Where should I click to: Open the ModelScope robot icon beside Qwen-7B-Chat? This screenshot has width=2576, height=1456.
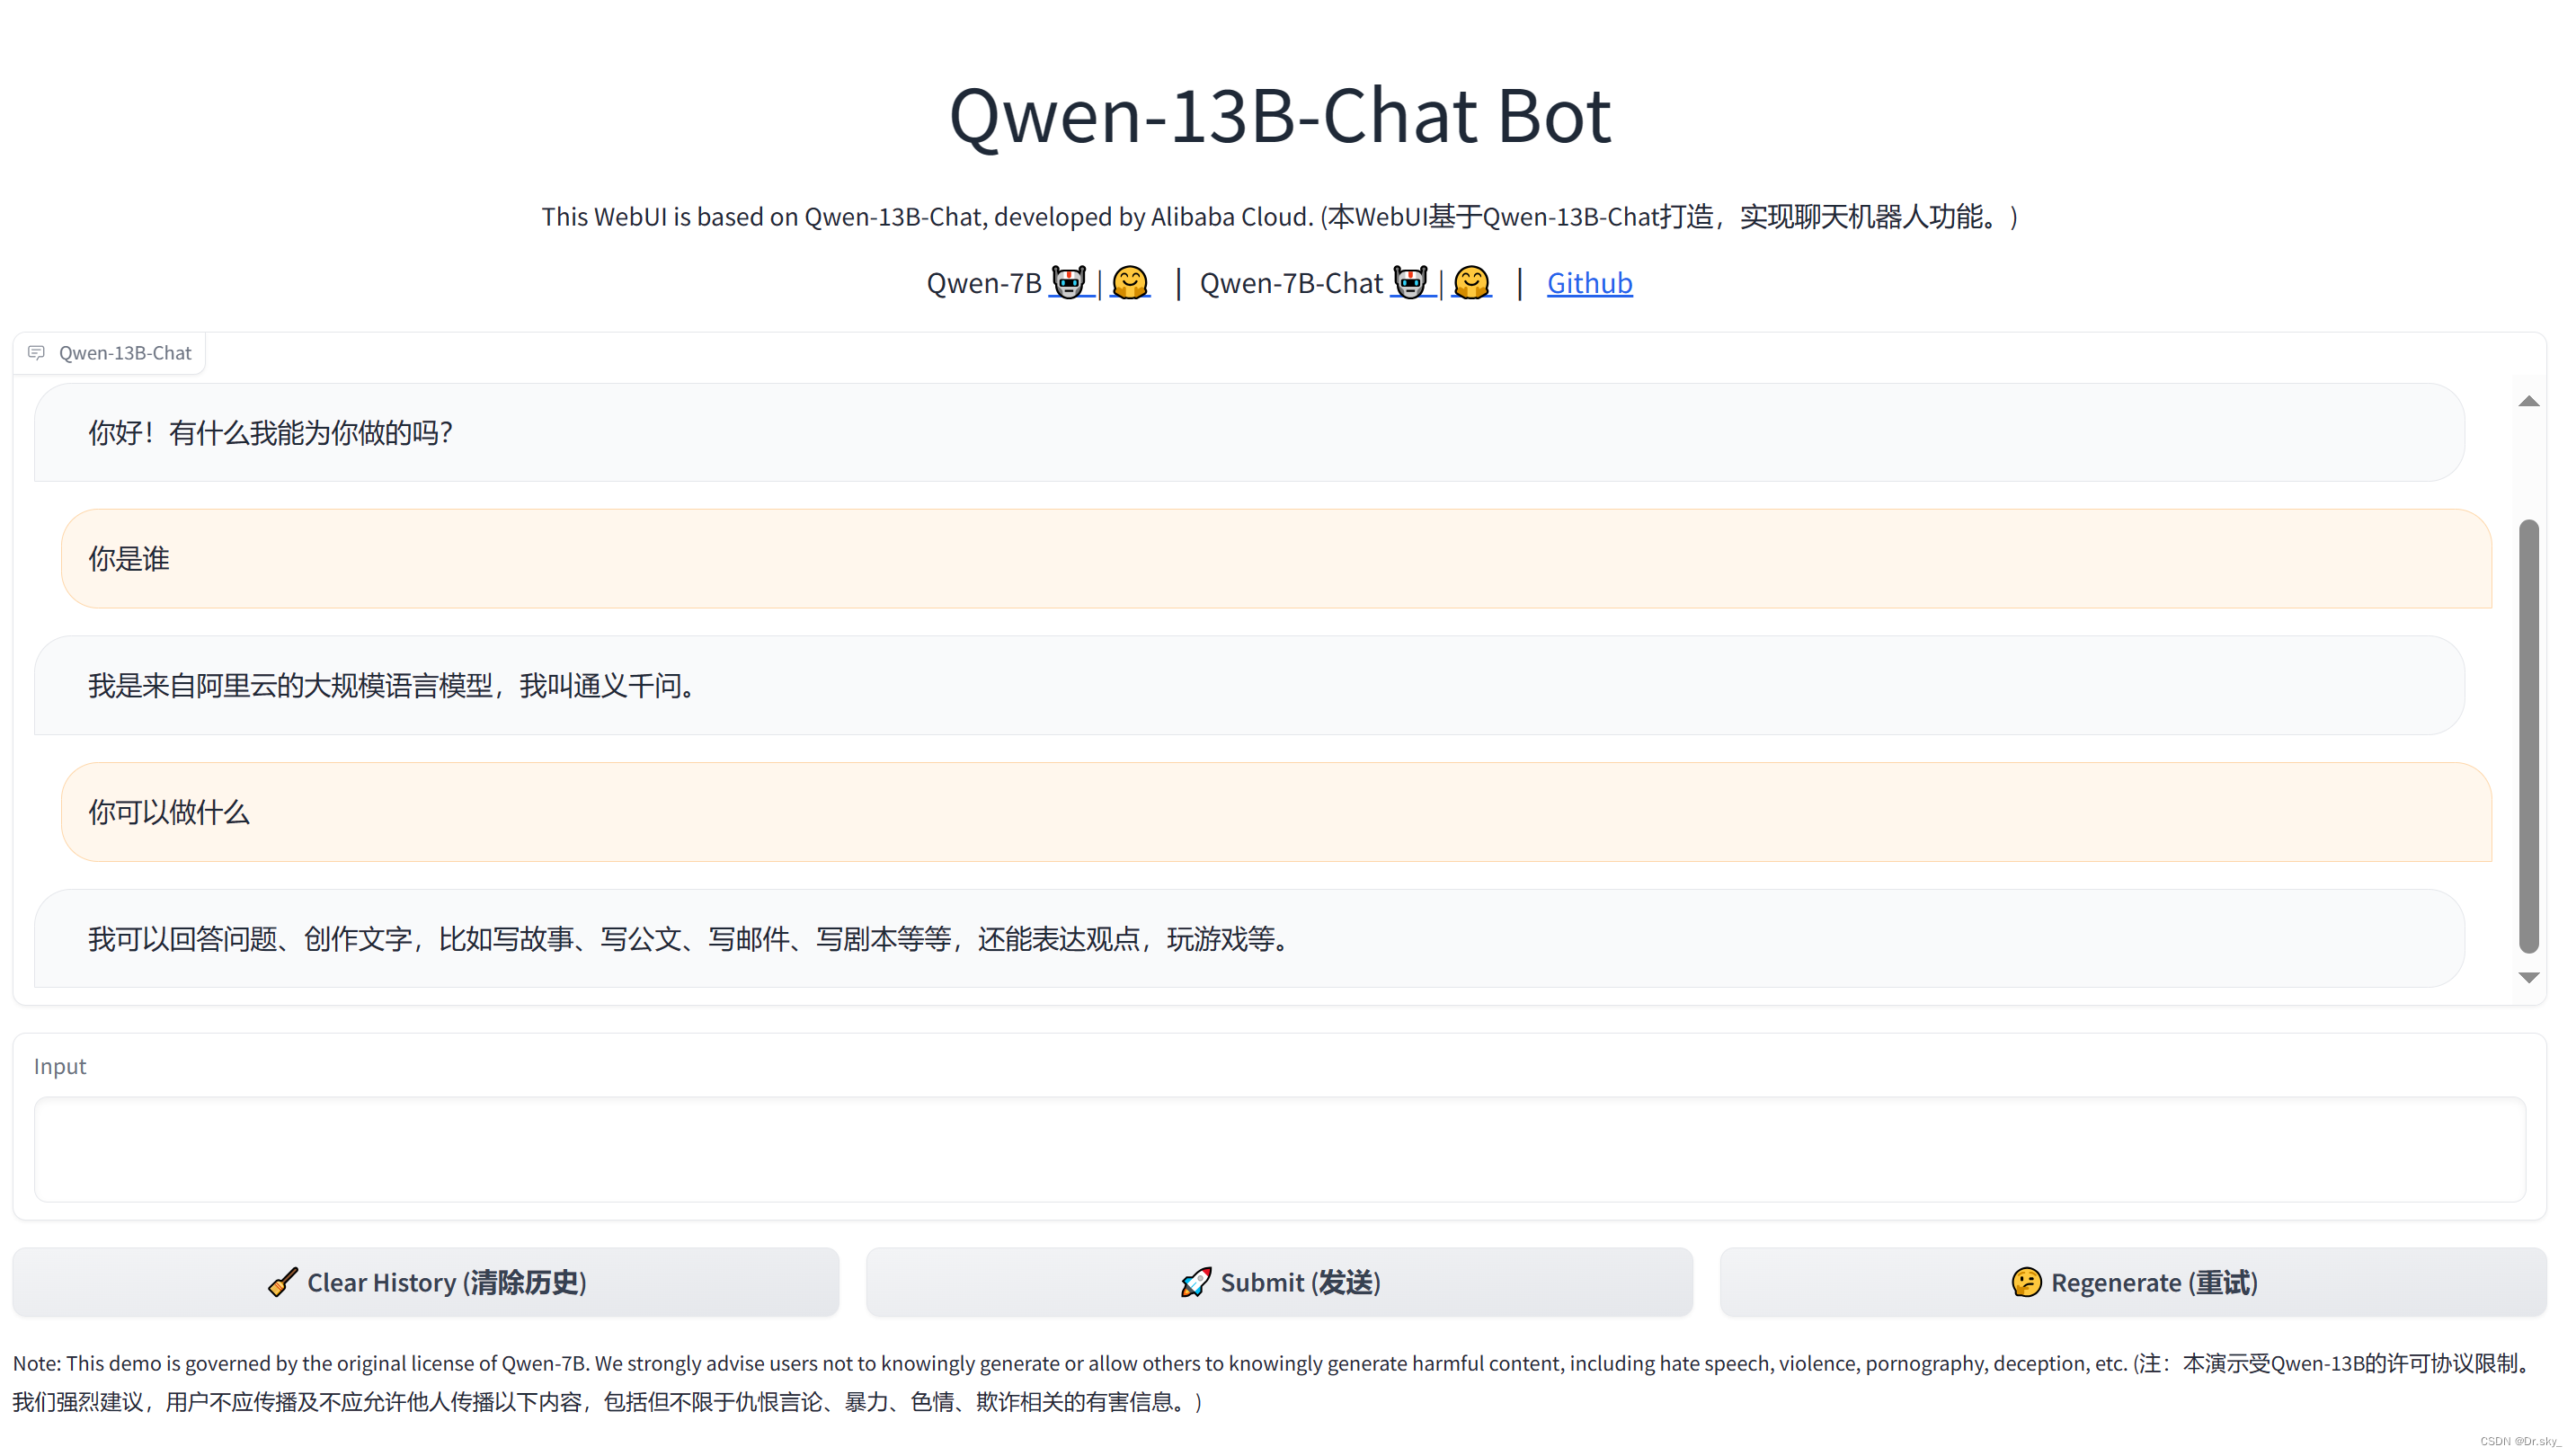click(1410, 283)
